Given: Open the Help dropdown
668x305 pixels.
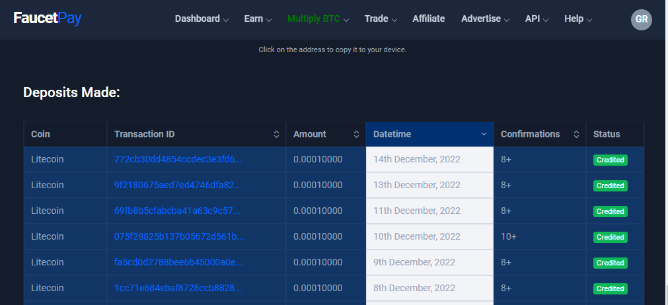Looking at the screenshot, I should [578, 18].
